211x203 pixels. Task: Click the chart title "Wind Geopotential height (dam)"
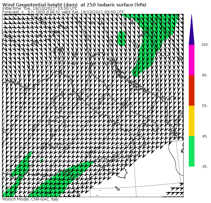click(x=40, y=5)
